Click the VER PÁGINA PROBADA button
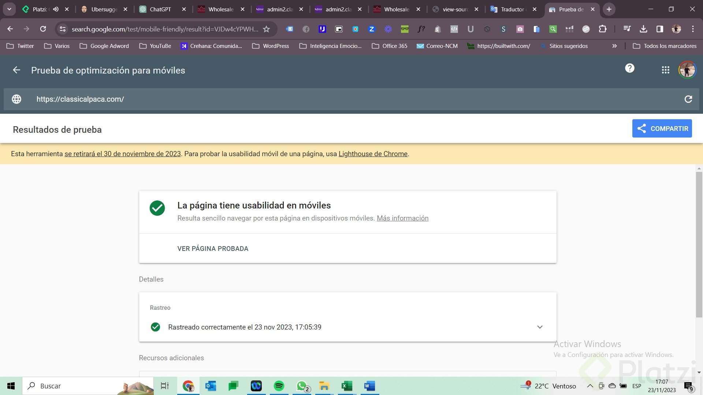The height and width of the screenshot is (395, 703). [x=213, y=248]
